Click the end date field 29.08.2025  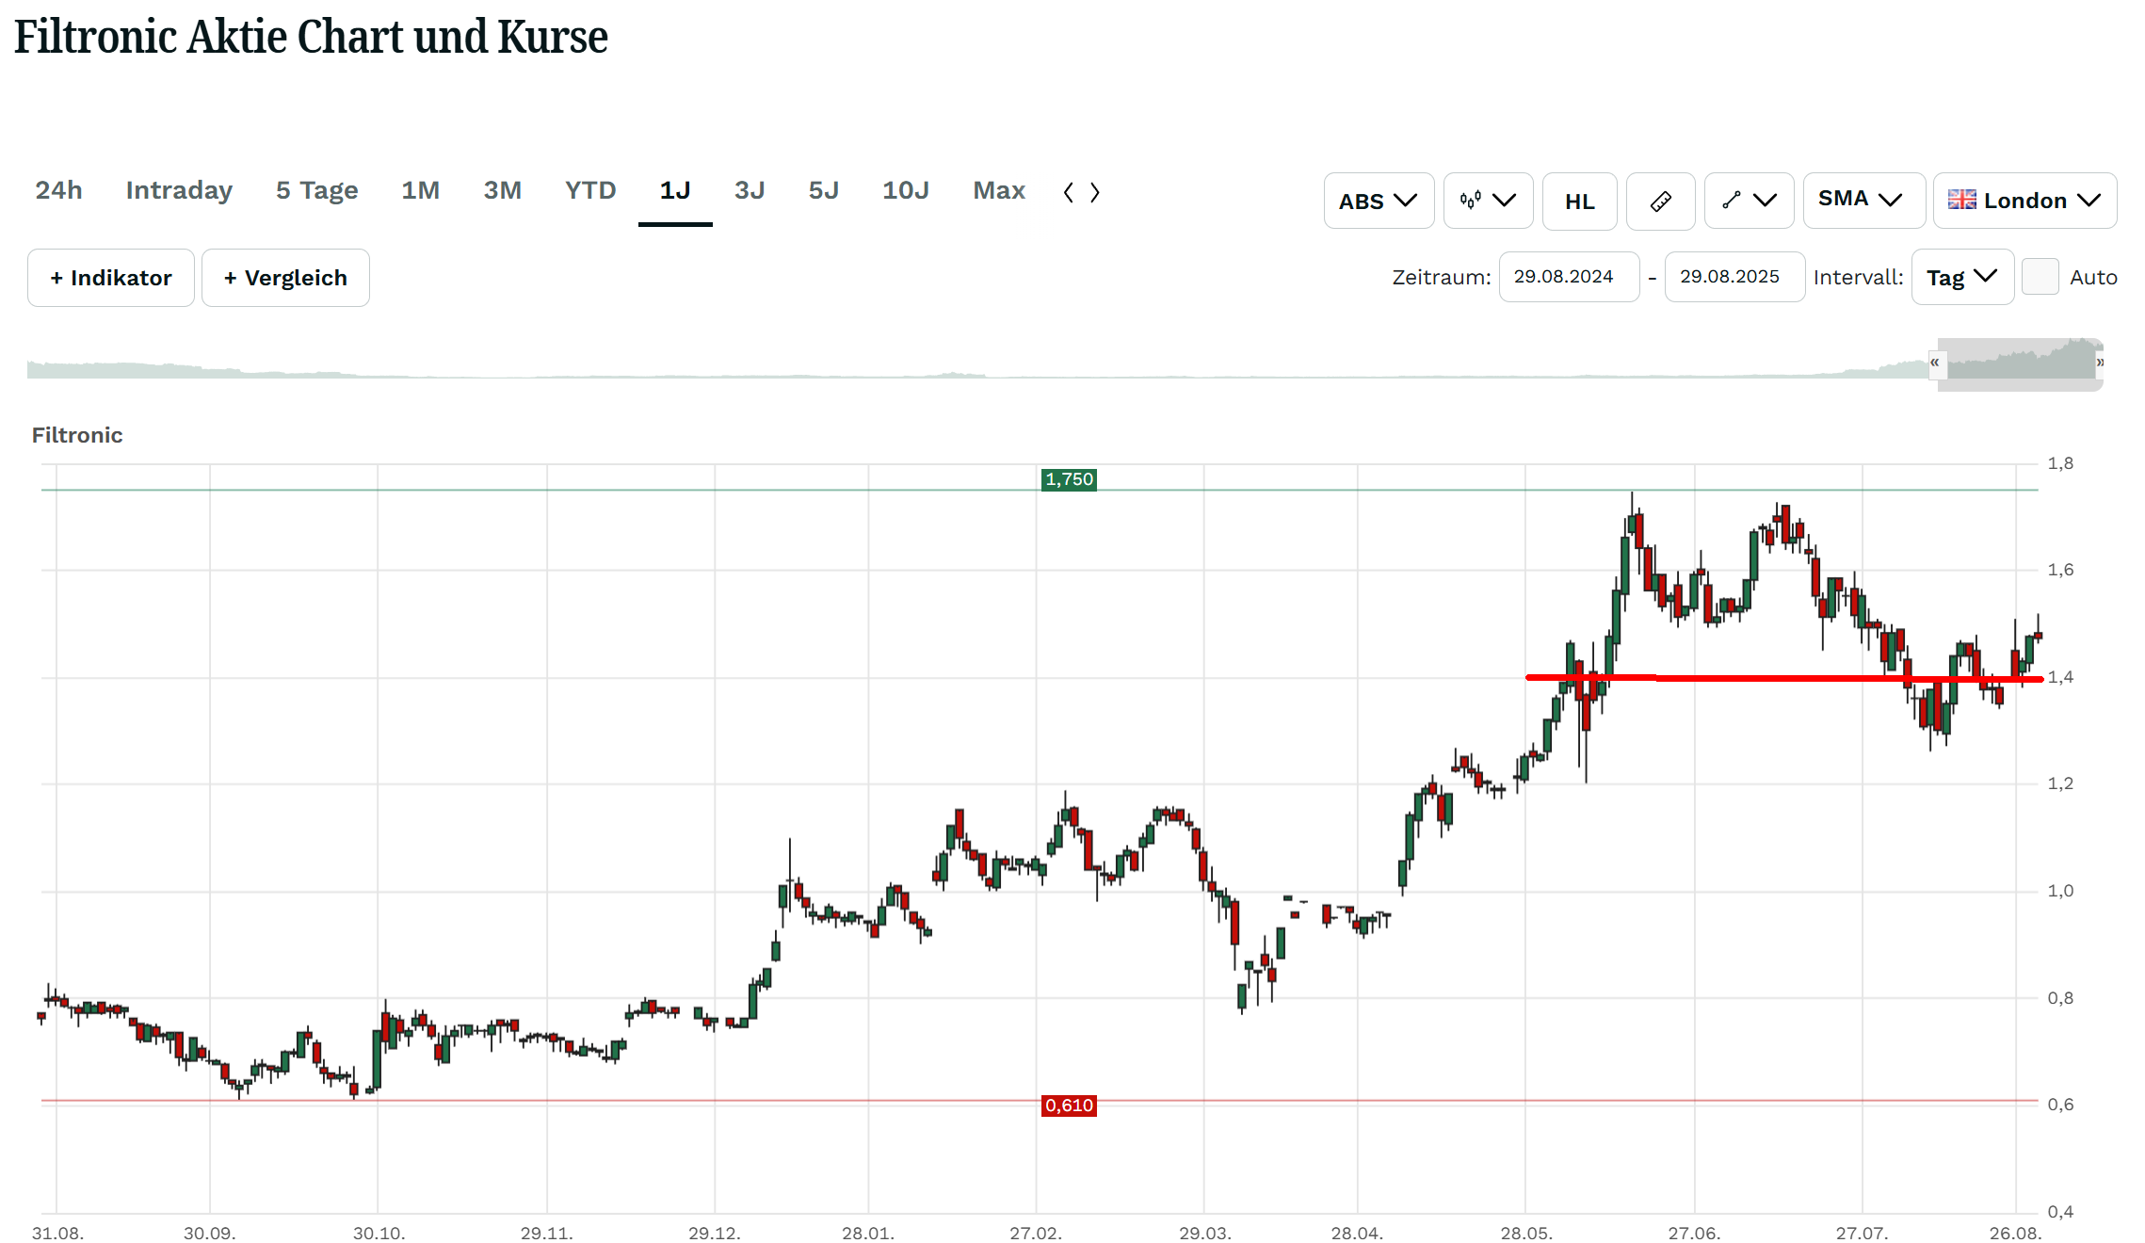coord(1734,277)
